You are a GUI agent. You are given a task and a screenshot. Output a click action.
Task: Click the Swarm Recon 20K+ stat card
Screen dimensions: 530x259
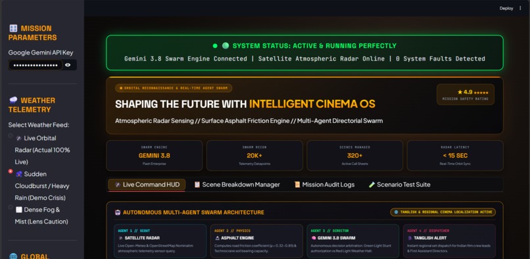coord(254,156)
